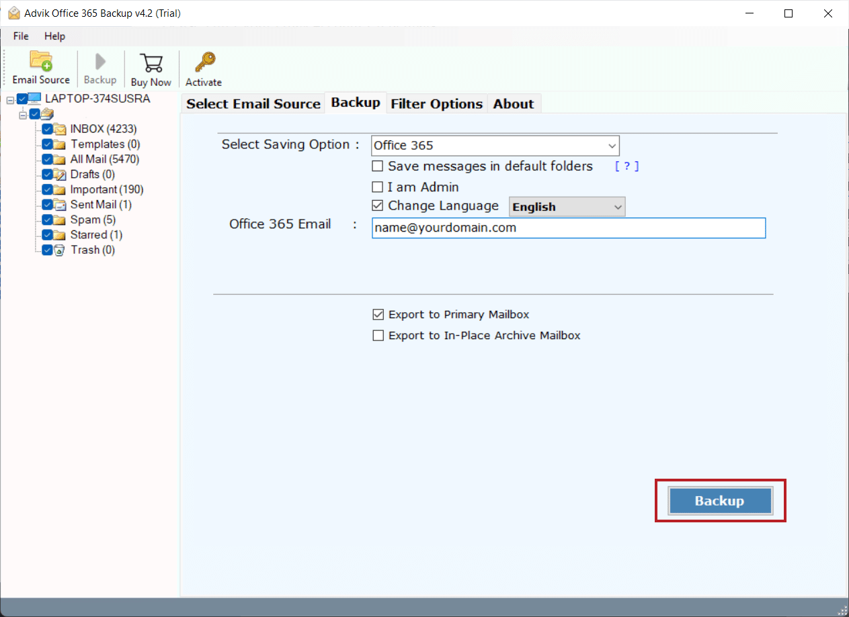The image size is (849, 617).
Task: Uncheck the Important folder checkbox
Action: pyautogui.click(x=47, y=189)
